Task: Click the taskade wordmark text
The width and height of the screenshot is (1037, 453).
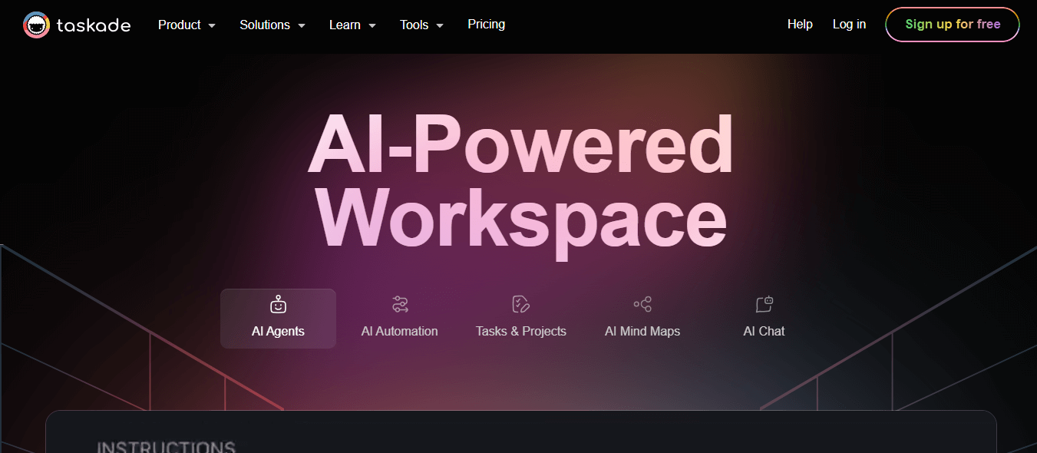Action: pos(94,25)
